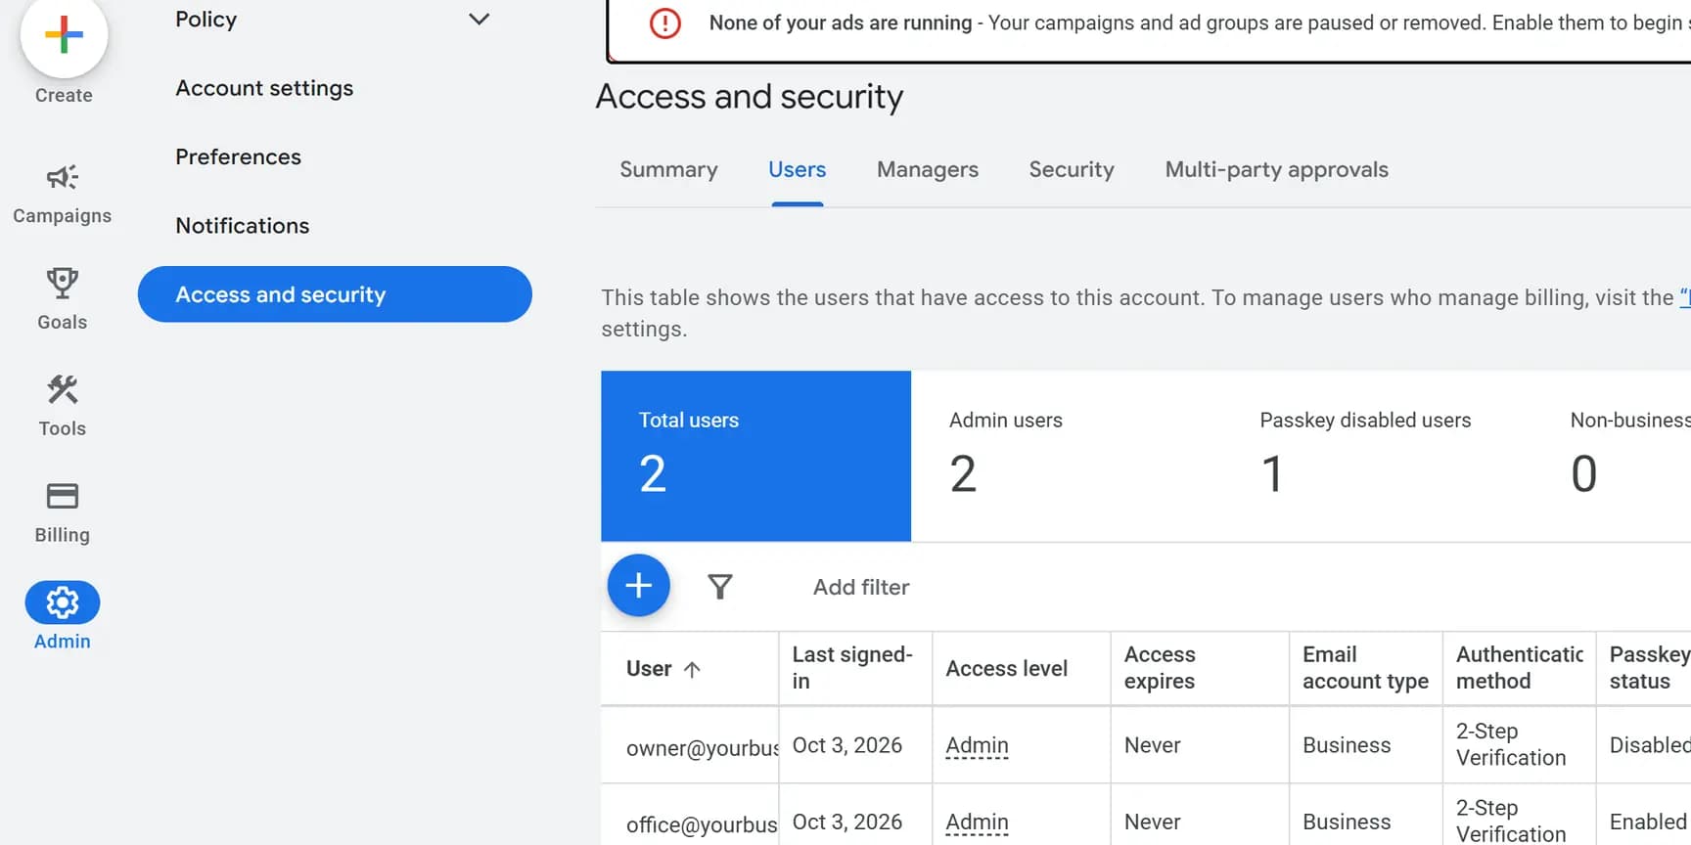Screen dimensions: 1691x845
Task: Open the Campaigns megaphone icon
Action: pos(63,177)
